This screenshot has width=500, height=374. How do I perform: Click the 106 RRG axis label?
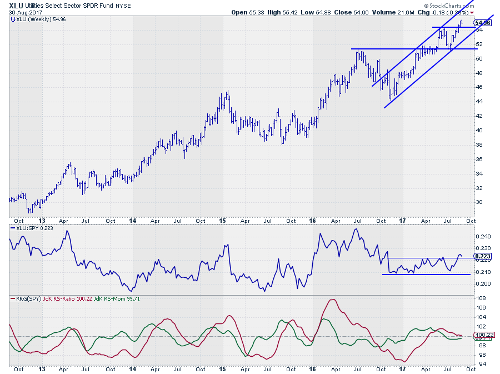click(481, 308)
